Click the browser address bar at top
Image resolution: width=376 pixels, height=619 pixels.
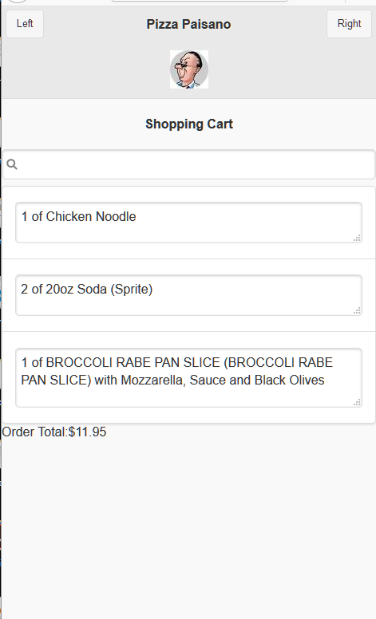tap(200, 1)
